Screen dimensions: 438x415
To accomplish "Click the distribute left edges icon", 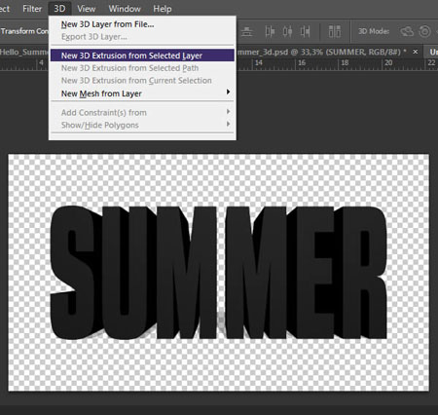I will pyautogui.click(x=270, y=31).
